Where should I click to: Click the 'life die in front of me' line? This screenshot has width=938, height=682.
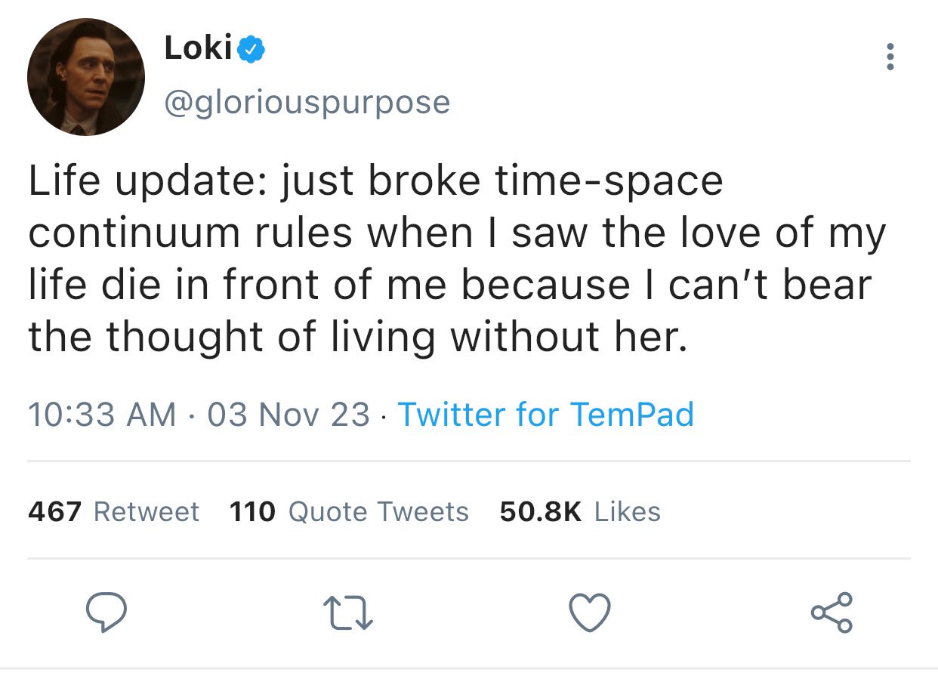pos(450,285)
